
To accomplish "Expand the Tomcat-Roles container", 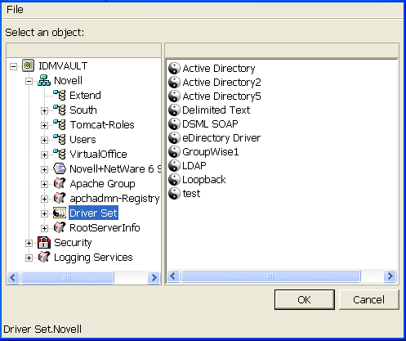I will pyautogui.click(x=44, y=125).
